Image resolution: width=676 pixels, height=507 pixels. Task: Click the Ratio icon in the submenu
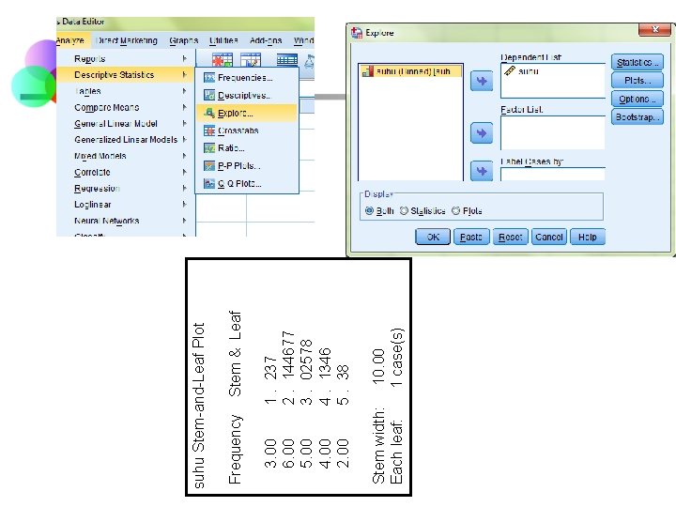(x=209, y=148)
